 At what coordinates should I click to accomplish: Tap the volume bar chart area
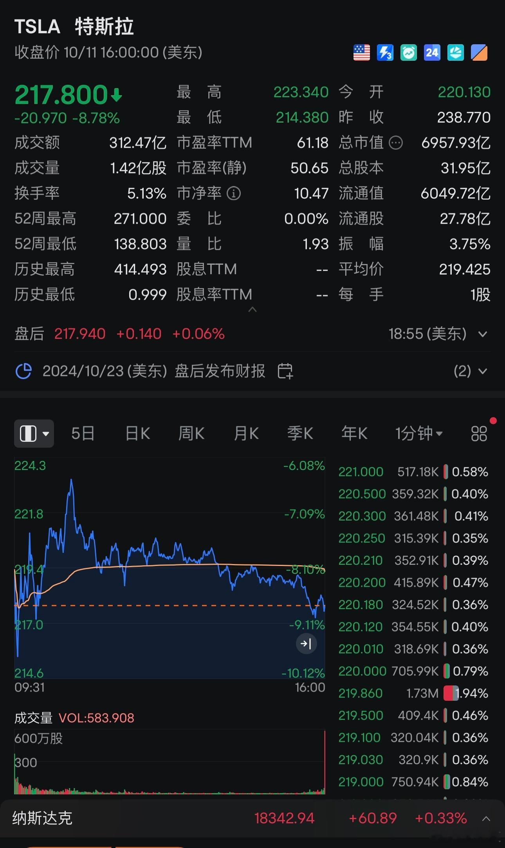click(170, 761)
